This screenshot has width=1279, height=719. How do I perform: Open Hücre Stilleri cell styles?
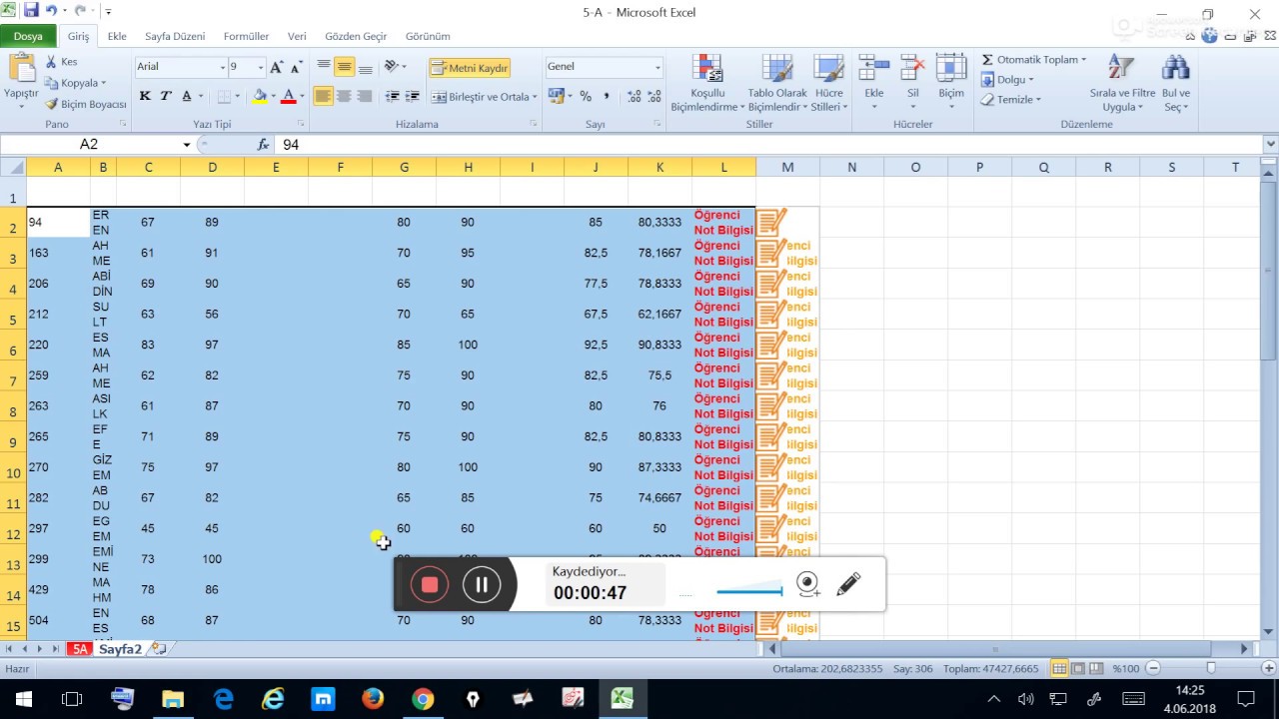[828, 84]
